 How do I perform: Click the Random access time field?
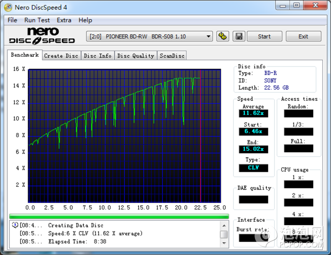click(299, 113)
